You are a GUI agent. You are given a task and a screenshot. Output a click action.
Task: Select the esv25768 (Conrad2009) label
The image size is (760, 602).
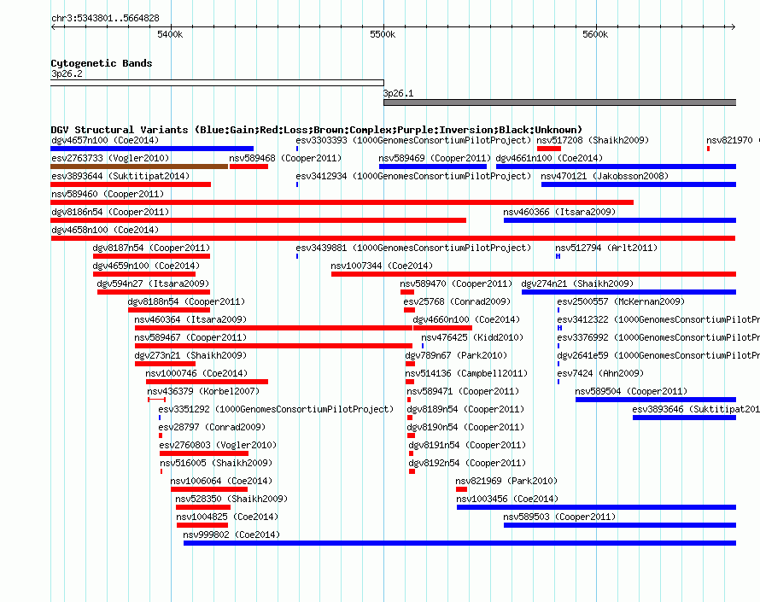pyautogui.click(x=457, y=302)
